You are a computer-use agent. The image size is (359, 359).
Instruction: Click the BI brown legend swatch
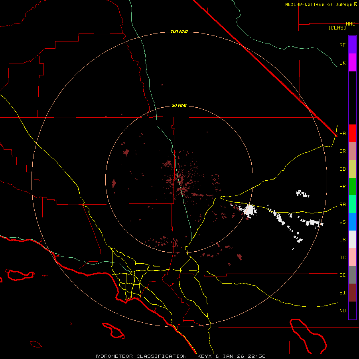[352, 293]
